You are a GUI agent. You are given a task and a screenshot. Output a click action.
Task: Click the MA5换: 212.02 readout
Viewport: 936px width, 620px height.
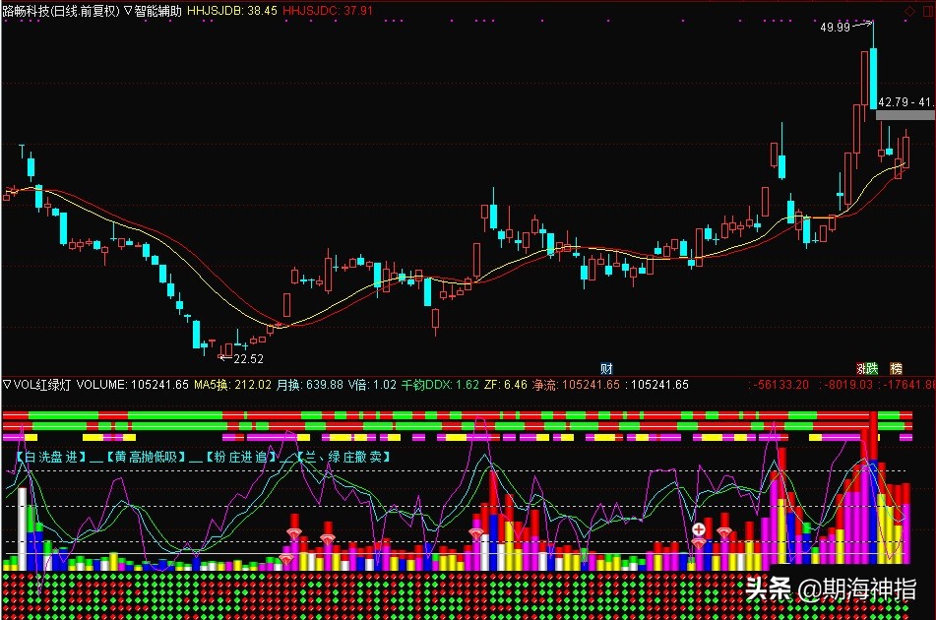[x=233, y=385]
